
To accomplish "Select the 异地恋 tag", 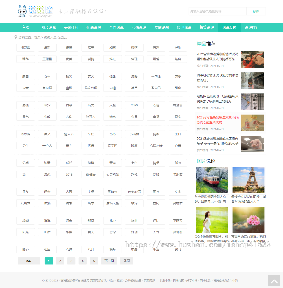I will (178, 232).
